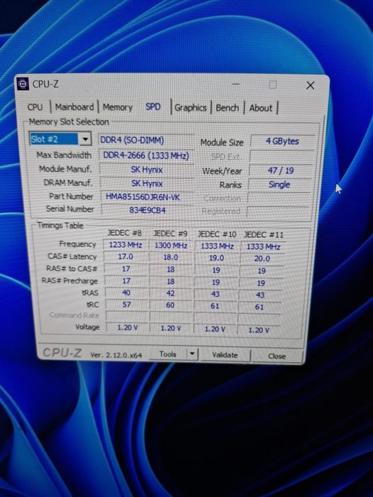The height and width of the screenshot is (497, 373).
Task: Click the empty Correction field
Action: [279, 198]
